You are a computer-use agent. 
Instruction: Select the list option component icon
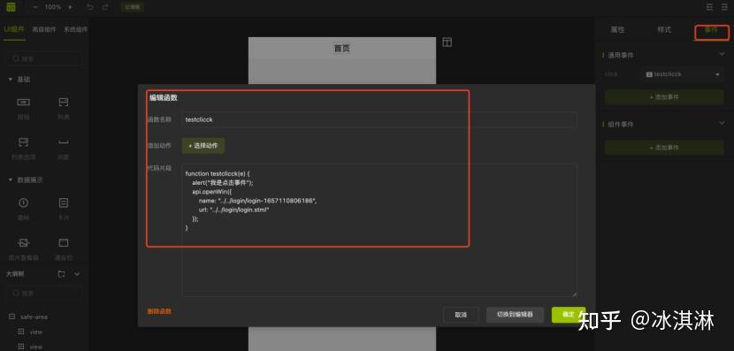(x=23, y=142)
